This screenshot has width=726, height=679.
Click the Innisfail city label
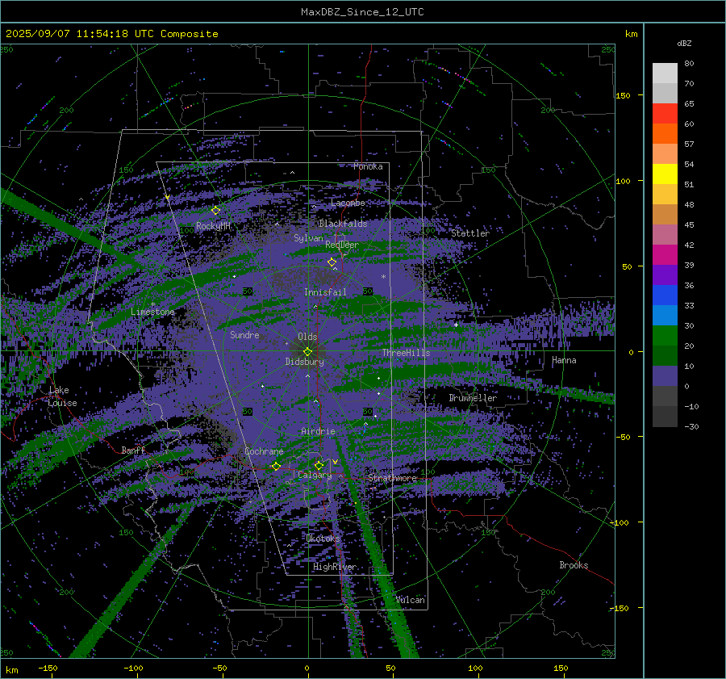[x=325, y=292]
